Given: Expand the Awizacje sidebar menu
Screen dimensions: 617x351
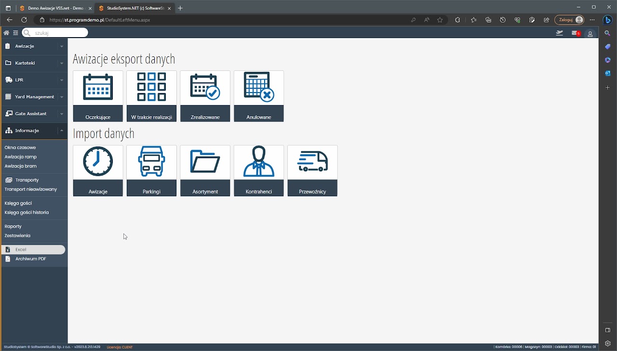Looking at the screenshot, I should click(x=34, y=46).
